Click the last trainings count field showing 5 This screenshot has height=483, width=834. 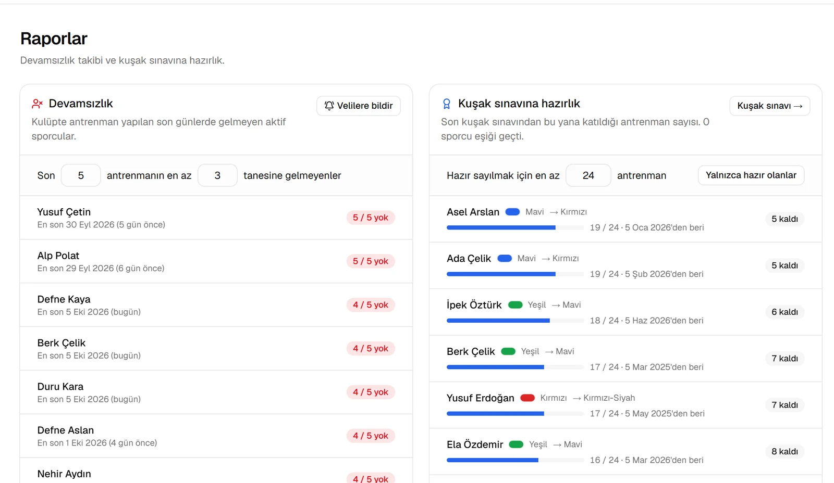point(81,175)
